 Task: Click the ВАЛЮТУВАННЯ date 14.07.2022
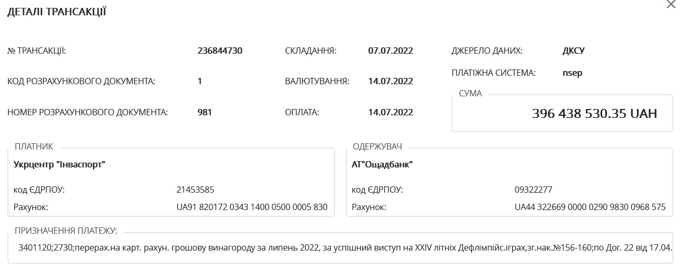[391, 82]
